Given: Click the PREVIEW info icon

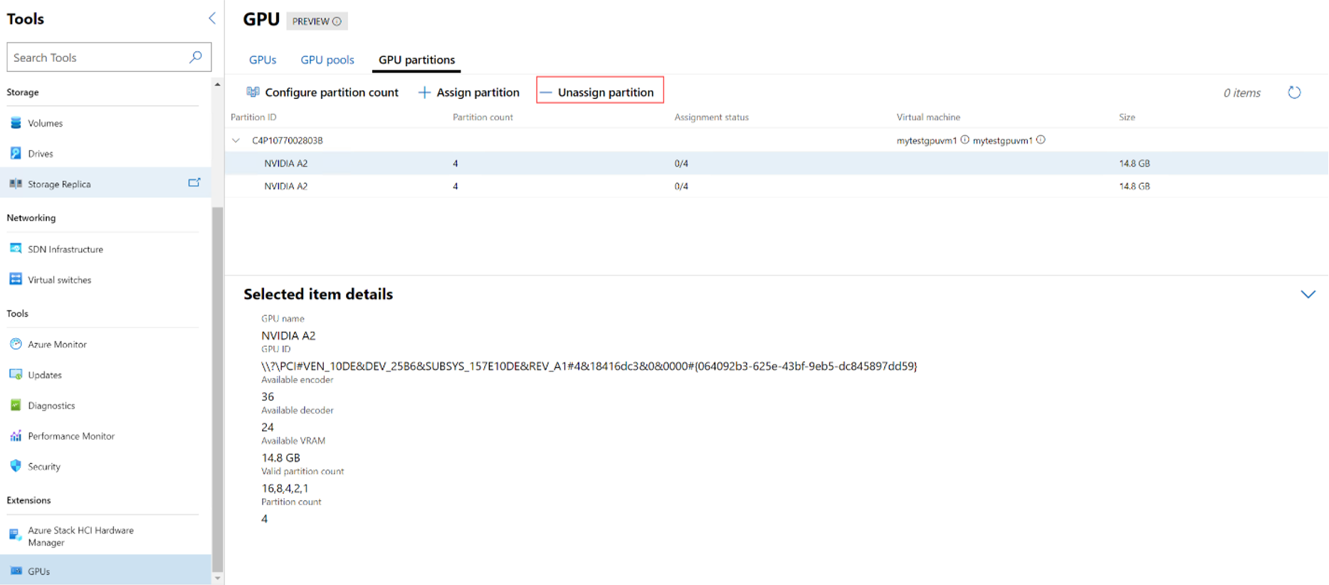Looking at the screenshot, I should tap(337, 21).
